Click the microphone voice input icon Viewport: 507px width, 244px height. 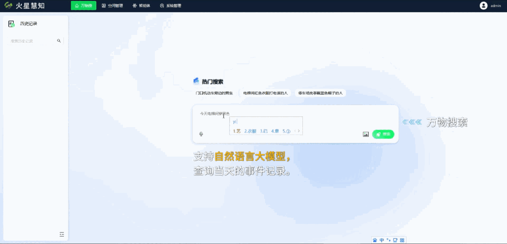pyautogui.click(x=201, y=134)
